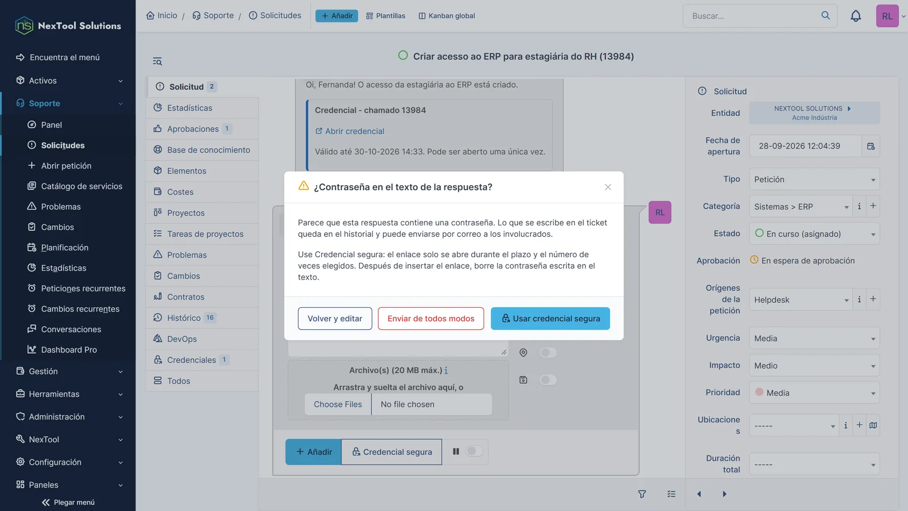Screen dimensions: 908x511
Task: Open the notifications bell
Action: point(856,16)
